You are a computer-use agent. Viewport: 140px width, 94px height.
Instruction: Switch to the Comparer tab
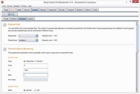[x=71, y=10]
